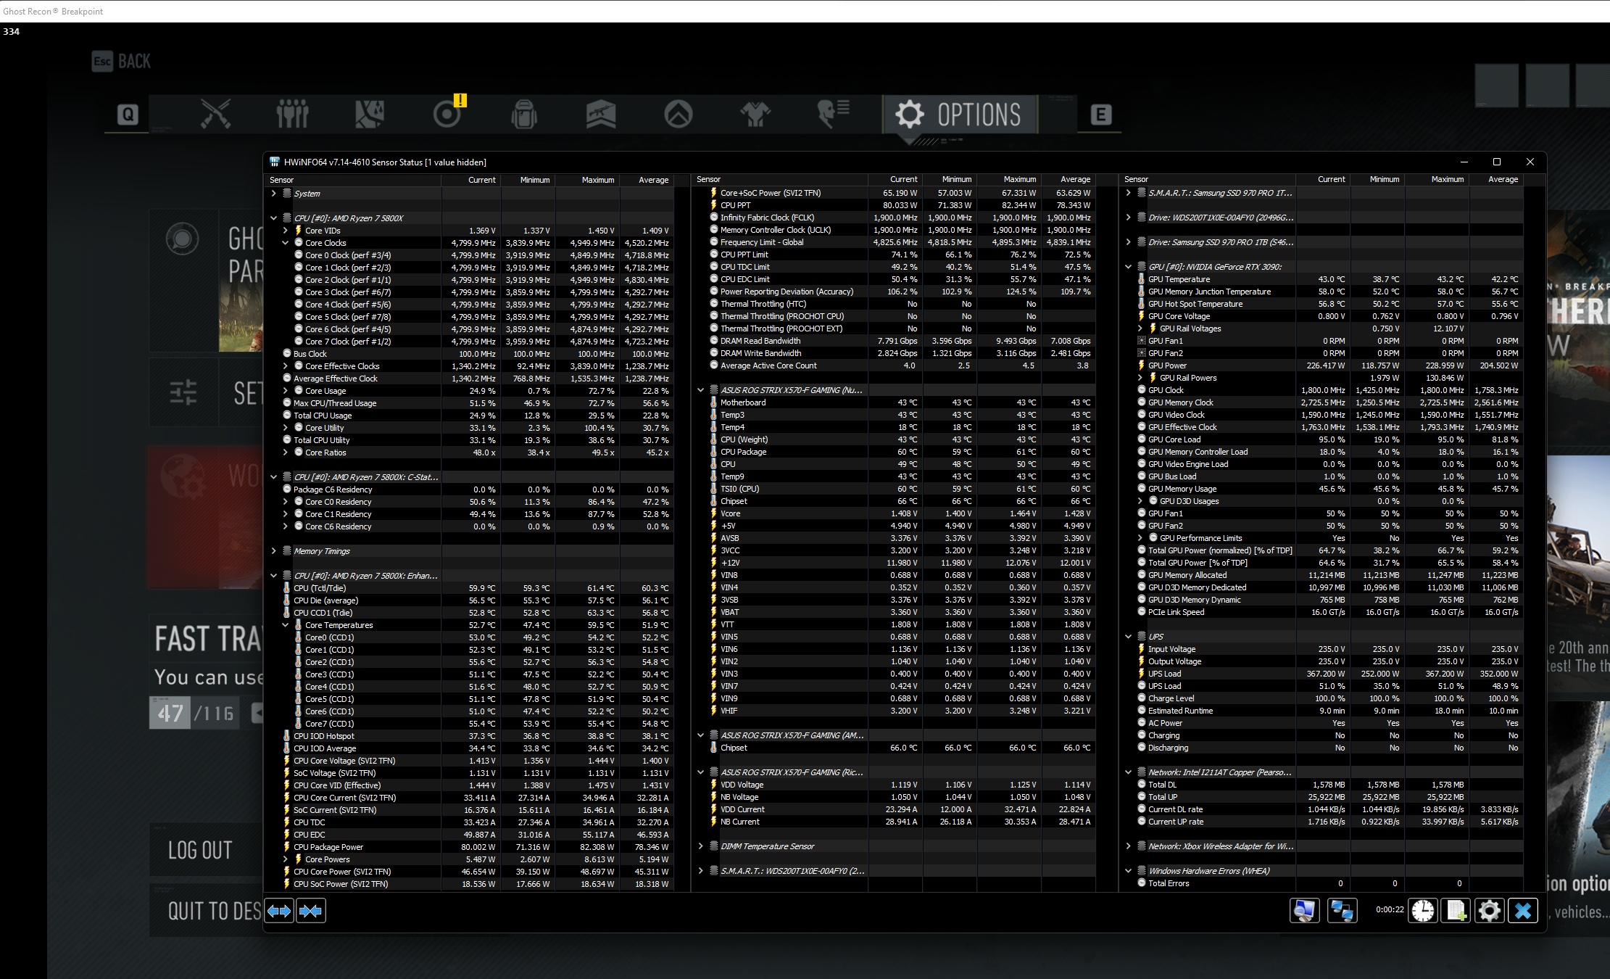Viewport: 1610px width, 979px height.
Task: Expand the System sensor group
Action: click(x=273, y=194)
